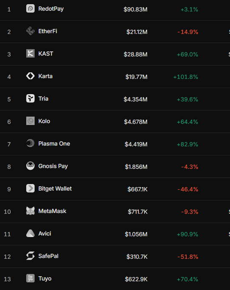Screen dimensions: 230x290
Task: Open the MetaMask name link
Action: [52, 211]
